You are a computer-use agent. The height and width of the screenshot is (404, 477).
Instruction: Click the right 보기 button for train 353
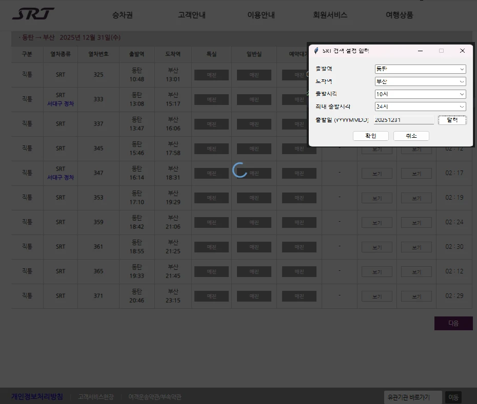tap(416, 198)
